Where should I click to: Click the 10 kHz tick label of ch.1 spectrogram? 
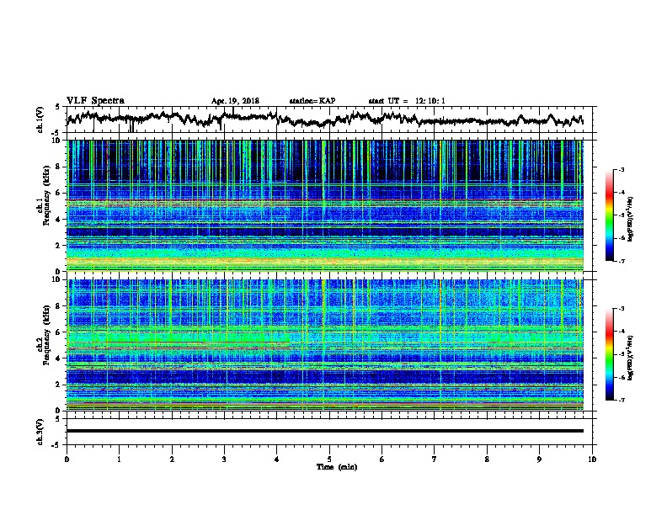[57, 141]
